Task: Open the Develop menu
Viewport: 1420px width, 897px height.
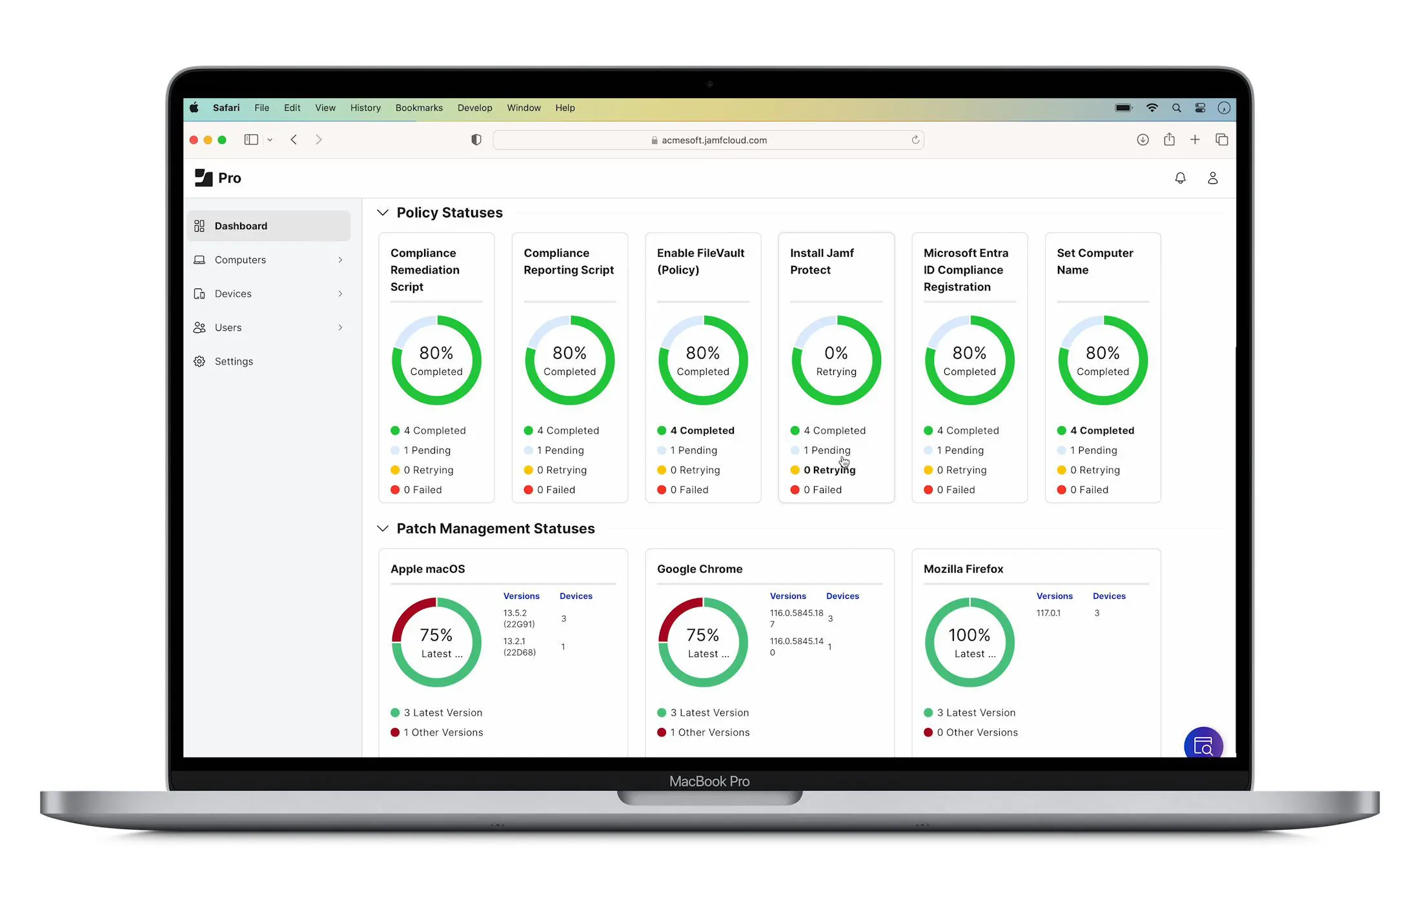Action: pos(474,108)
